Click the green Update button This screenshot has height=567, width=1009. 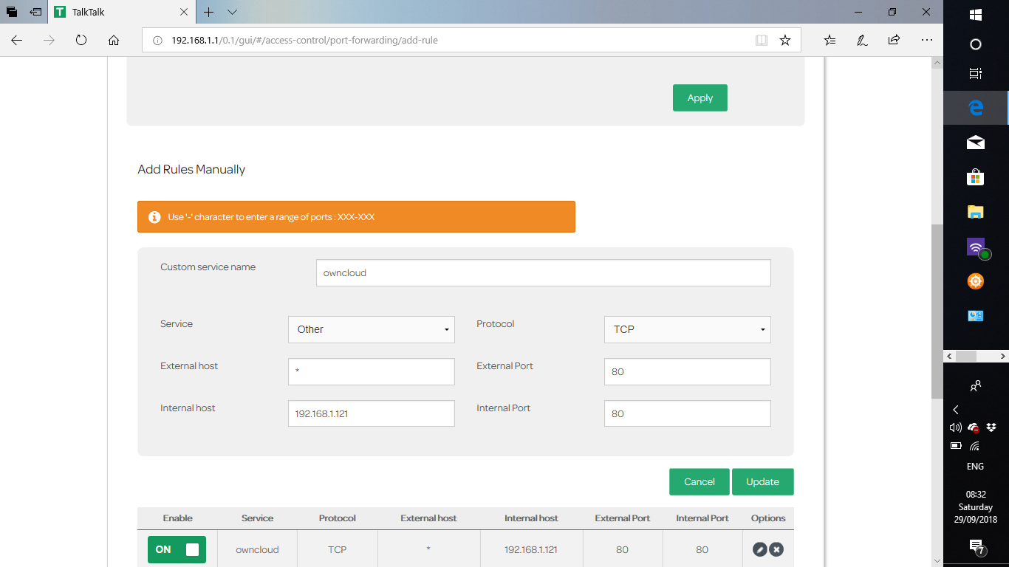[x=762, y=482]
